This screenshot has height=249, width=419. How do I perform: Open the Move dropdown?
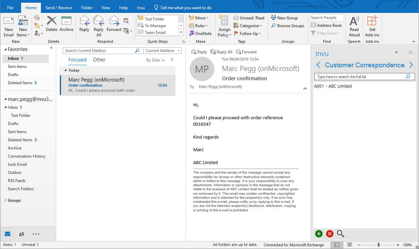[198, 18]
